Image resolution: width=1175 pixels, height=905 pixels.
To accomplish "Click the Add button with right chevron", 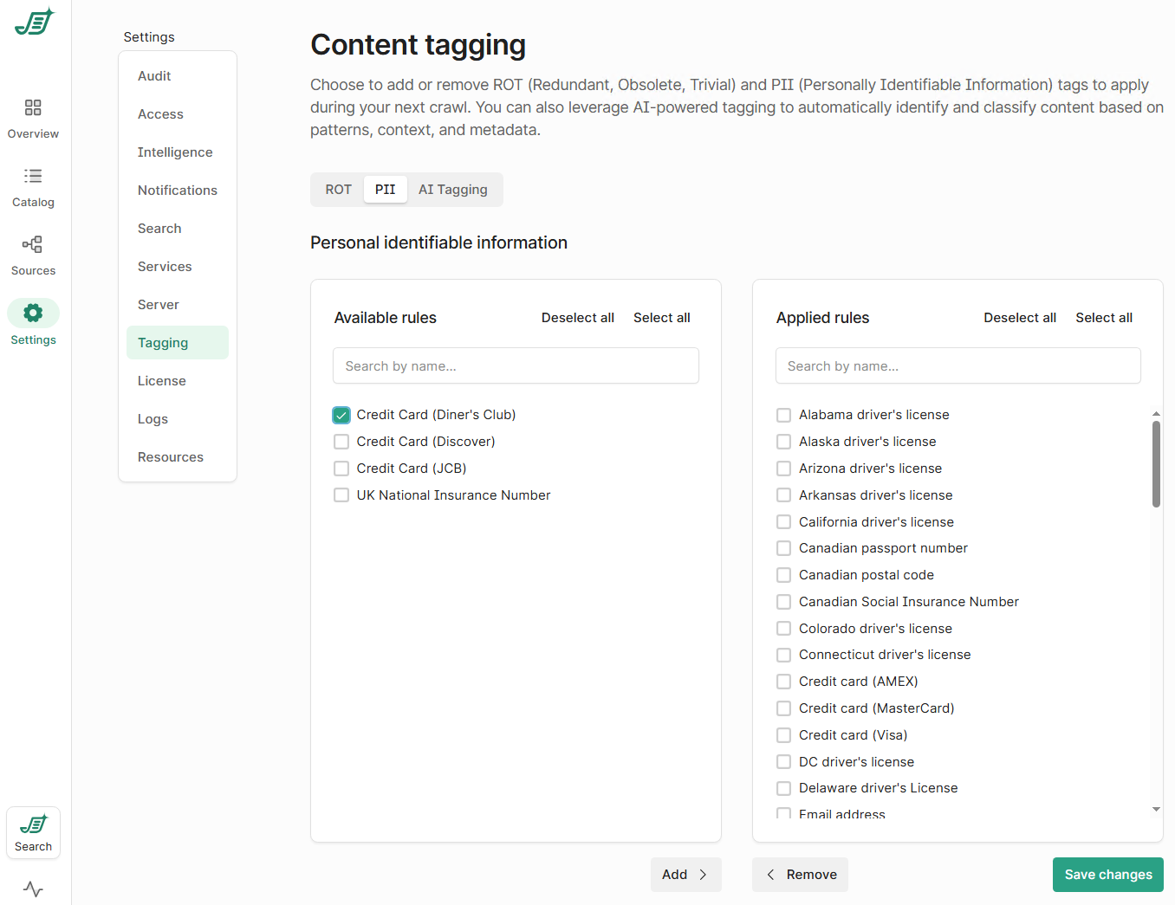I will [x=685, y=875].
